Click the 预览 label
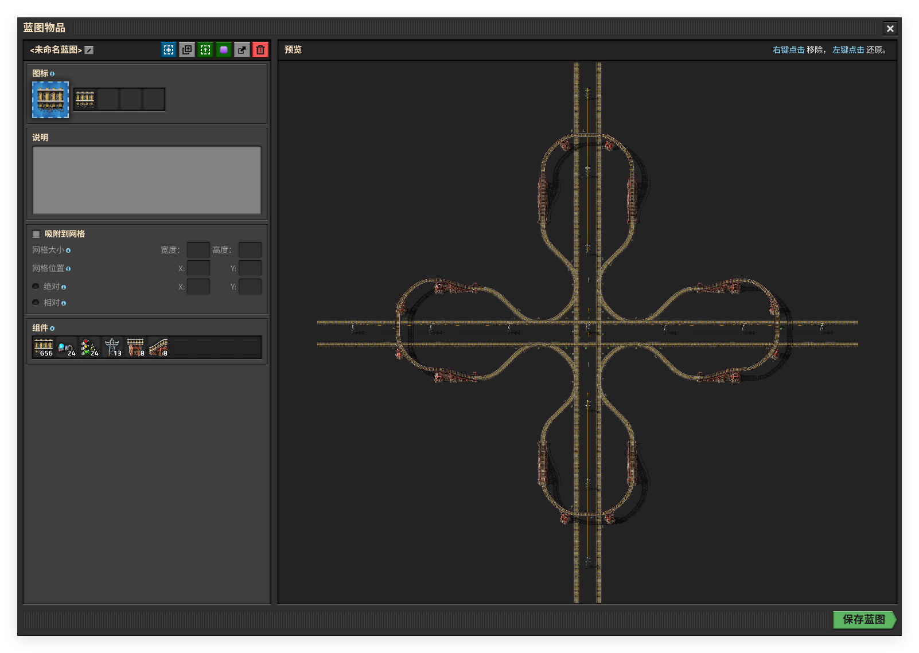 coord(293,50)
